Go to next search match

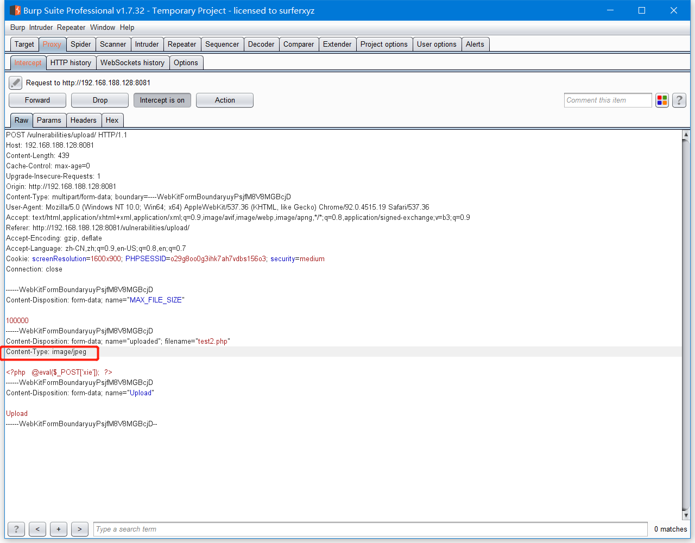80,529
